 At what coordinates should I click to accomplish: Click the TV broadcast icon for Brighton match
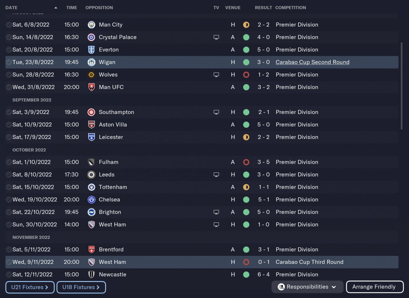216,212
